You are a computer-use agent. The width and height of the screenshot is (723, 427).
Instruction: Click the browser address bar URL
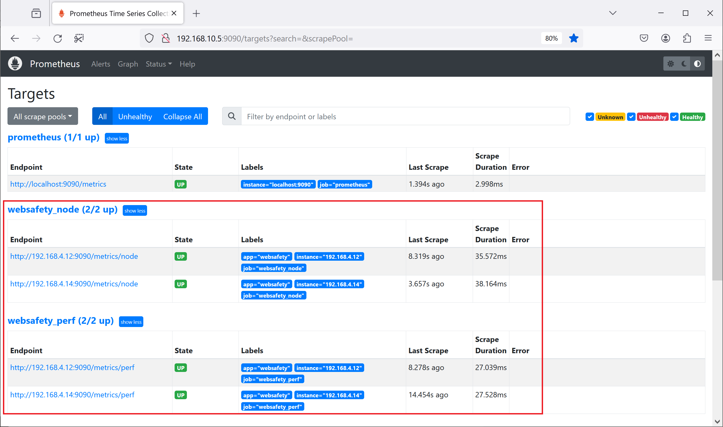pos(265,38)
